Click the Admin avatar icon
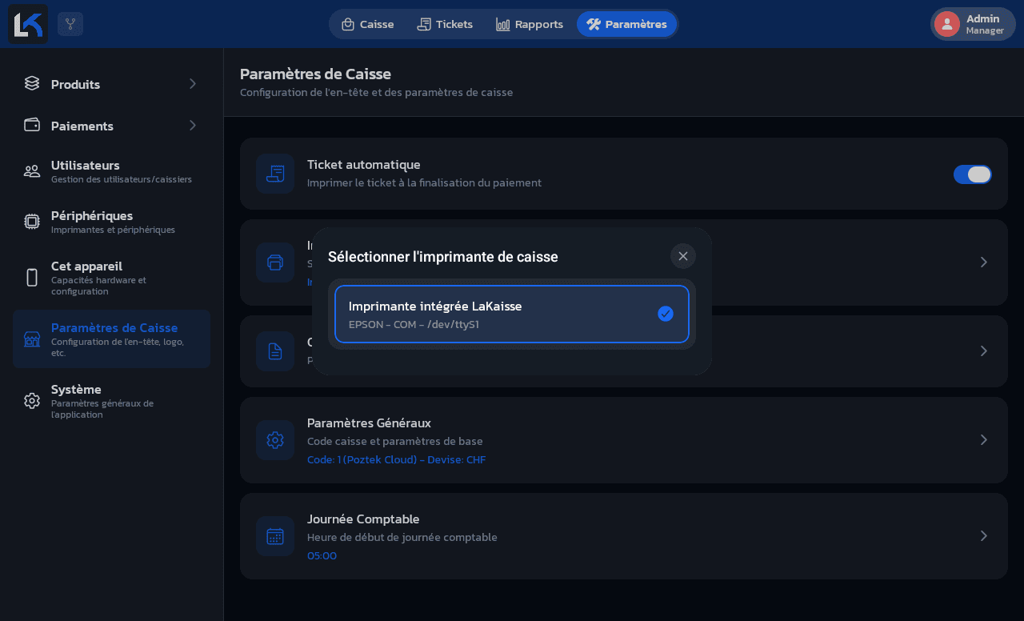1024x621 pixels. [947, 24]
